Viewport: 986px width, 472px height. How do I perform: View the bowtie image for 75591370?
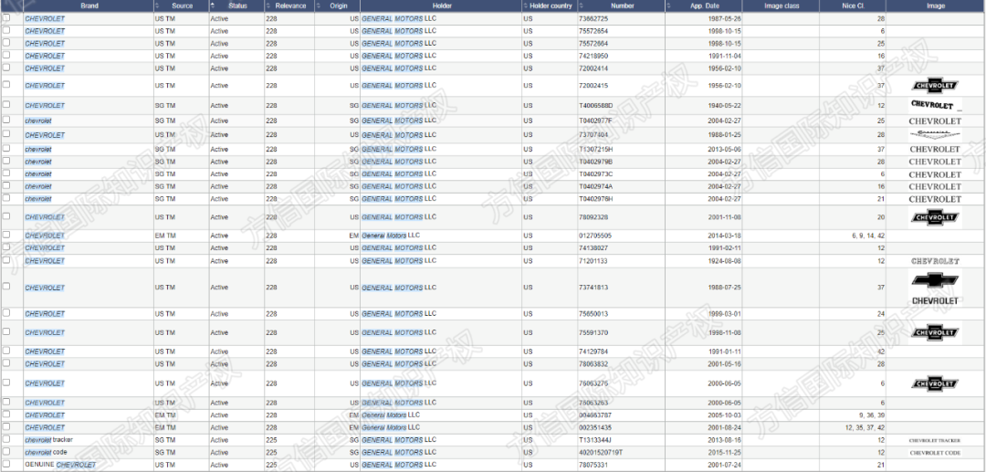(935, 332)
